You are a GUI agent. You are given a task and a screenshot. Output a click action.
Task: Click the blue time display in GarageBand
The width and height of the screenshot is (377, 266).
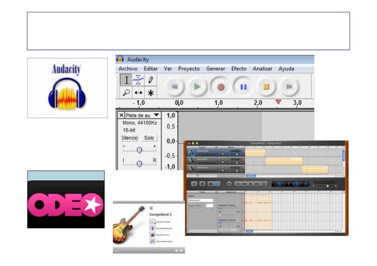(291, 184)
